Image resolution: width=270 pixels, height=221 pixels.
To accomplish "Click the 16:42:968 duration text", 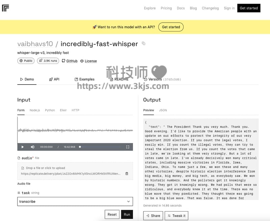I will click(x=70, y=147).
